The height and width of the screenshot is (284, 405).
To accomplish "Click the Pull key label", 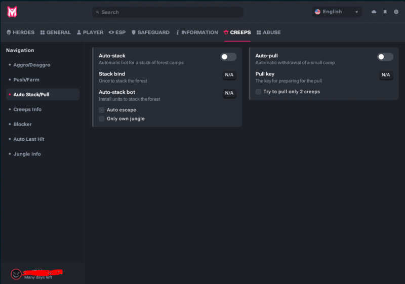I will click(x=265, y=74).
